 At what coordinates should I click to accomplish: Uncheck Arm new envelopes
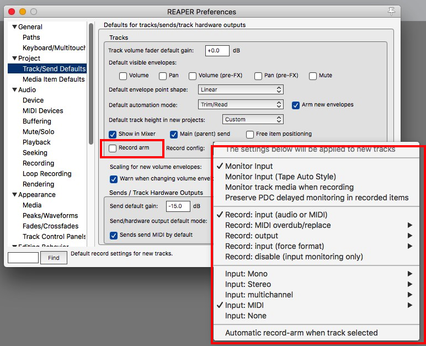[296, 105]
